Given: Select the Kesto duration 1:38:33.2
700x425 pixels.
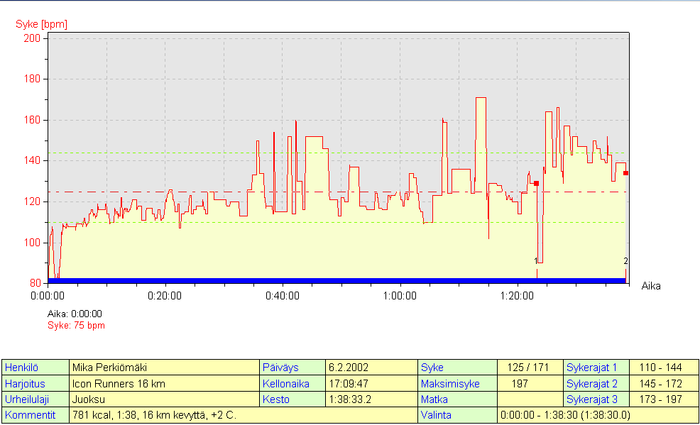Looking at the screenshot, I should [371, 399].
